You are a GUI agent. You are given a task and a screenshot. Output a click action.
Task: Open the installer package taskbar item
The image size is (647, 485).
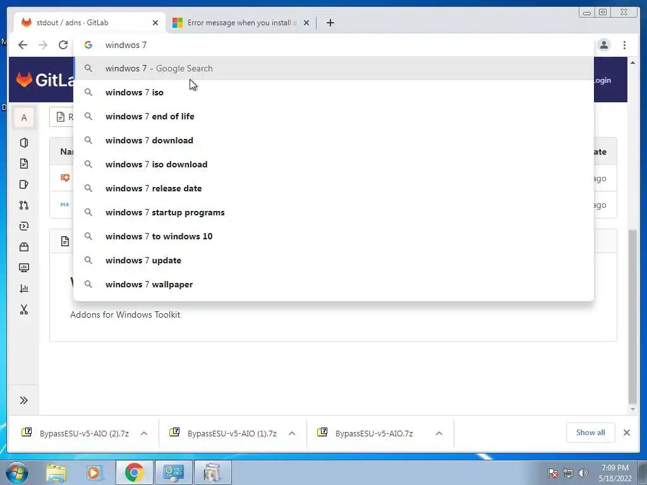tap(212, 472)
